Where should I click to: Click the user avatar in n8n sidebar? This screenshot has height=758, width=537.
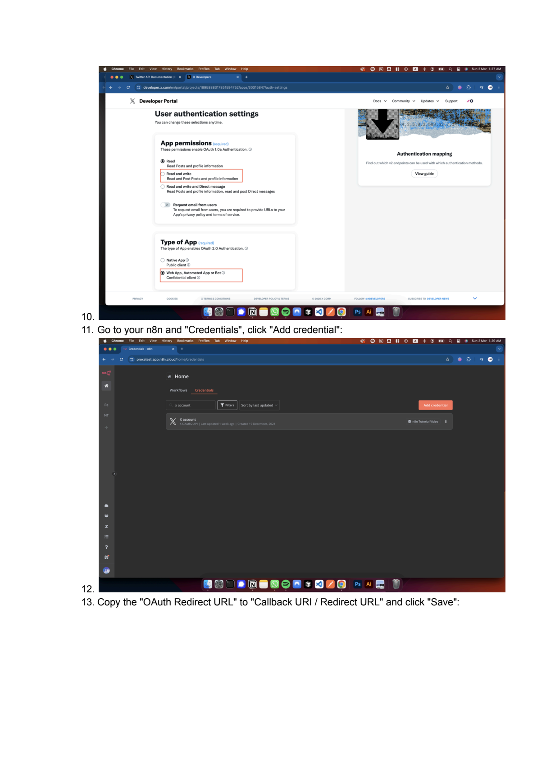click(x=106, y=570)
